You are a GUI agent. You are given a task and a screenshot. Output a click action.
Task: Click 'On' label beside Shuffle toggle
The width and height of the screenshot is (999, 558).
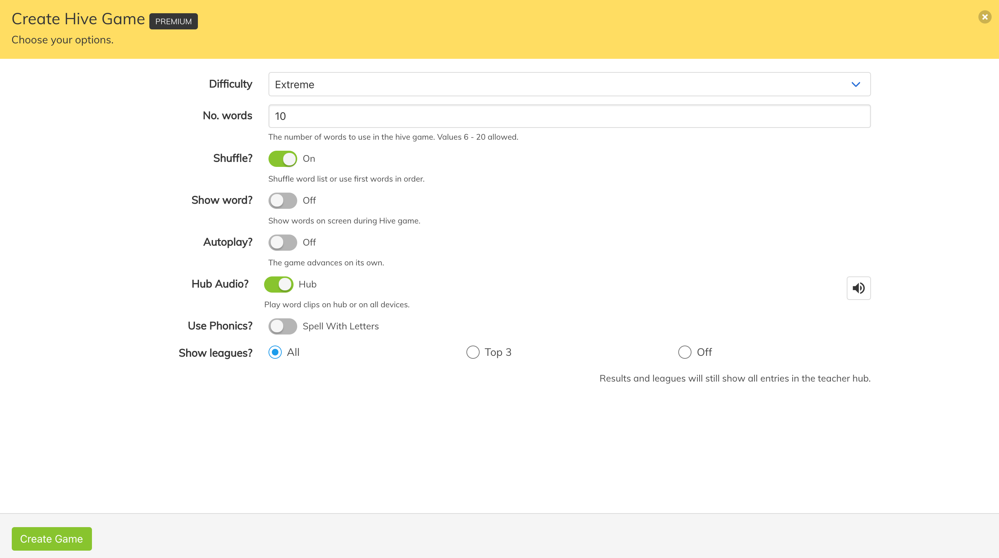click(309, 158)
